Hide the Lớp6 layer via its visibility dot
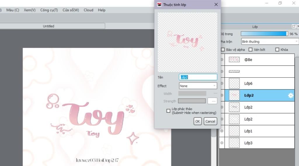This screenshot has height=166, width=299. (222, 83)
